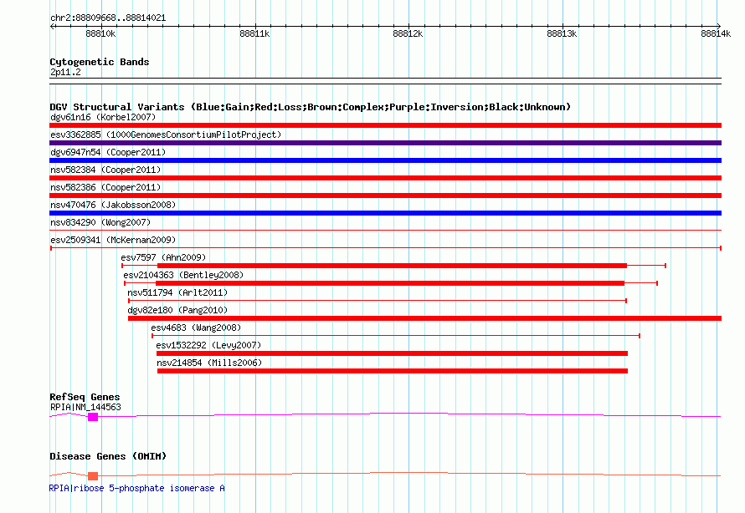
Task: Select nsv470476 (Jakobsson2008) variant label
Action: (113, 205)
